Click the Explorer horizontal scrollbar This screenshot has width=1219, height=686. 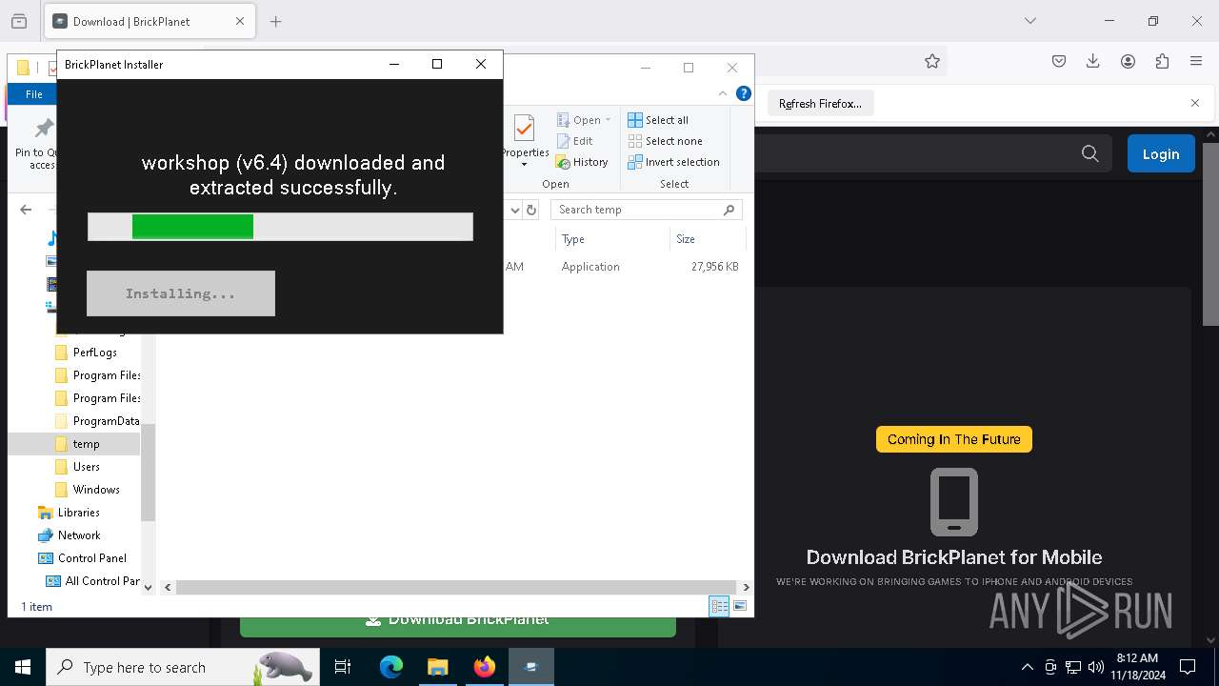(456, 587)
